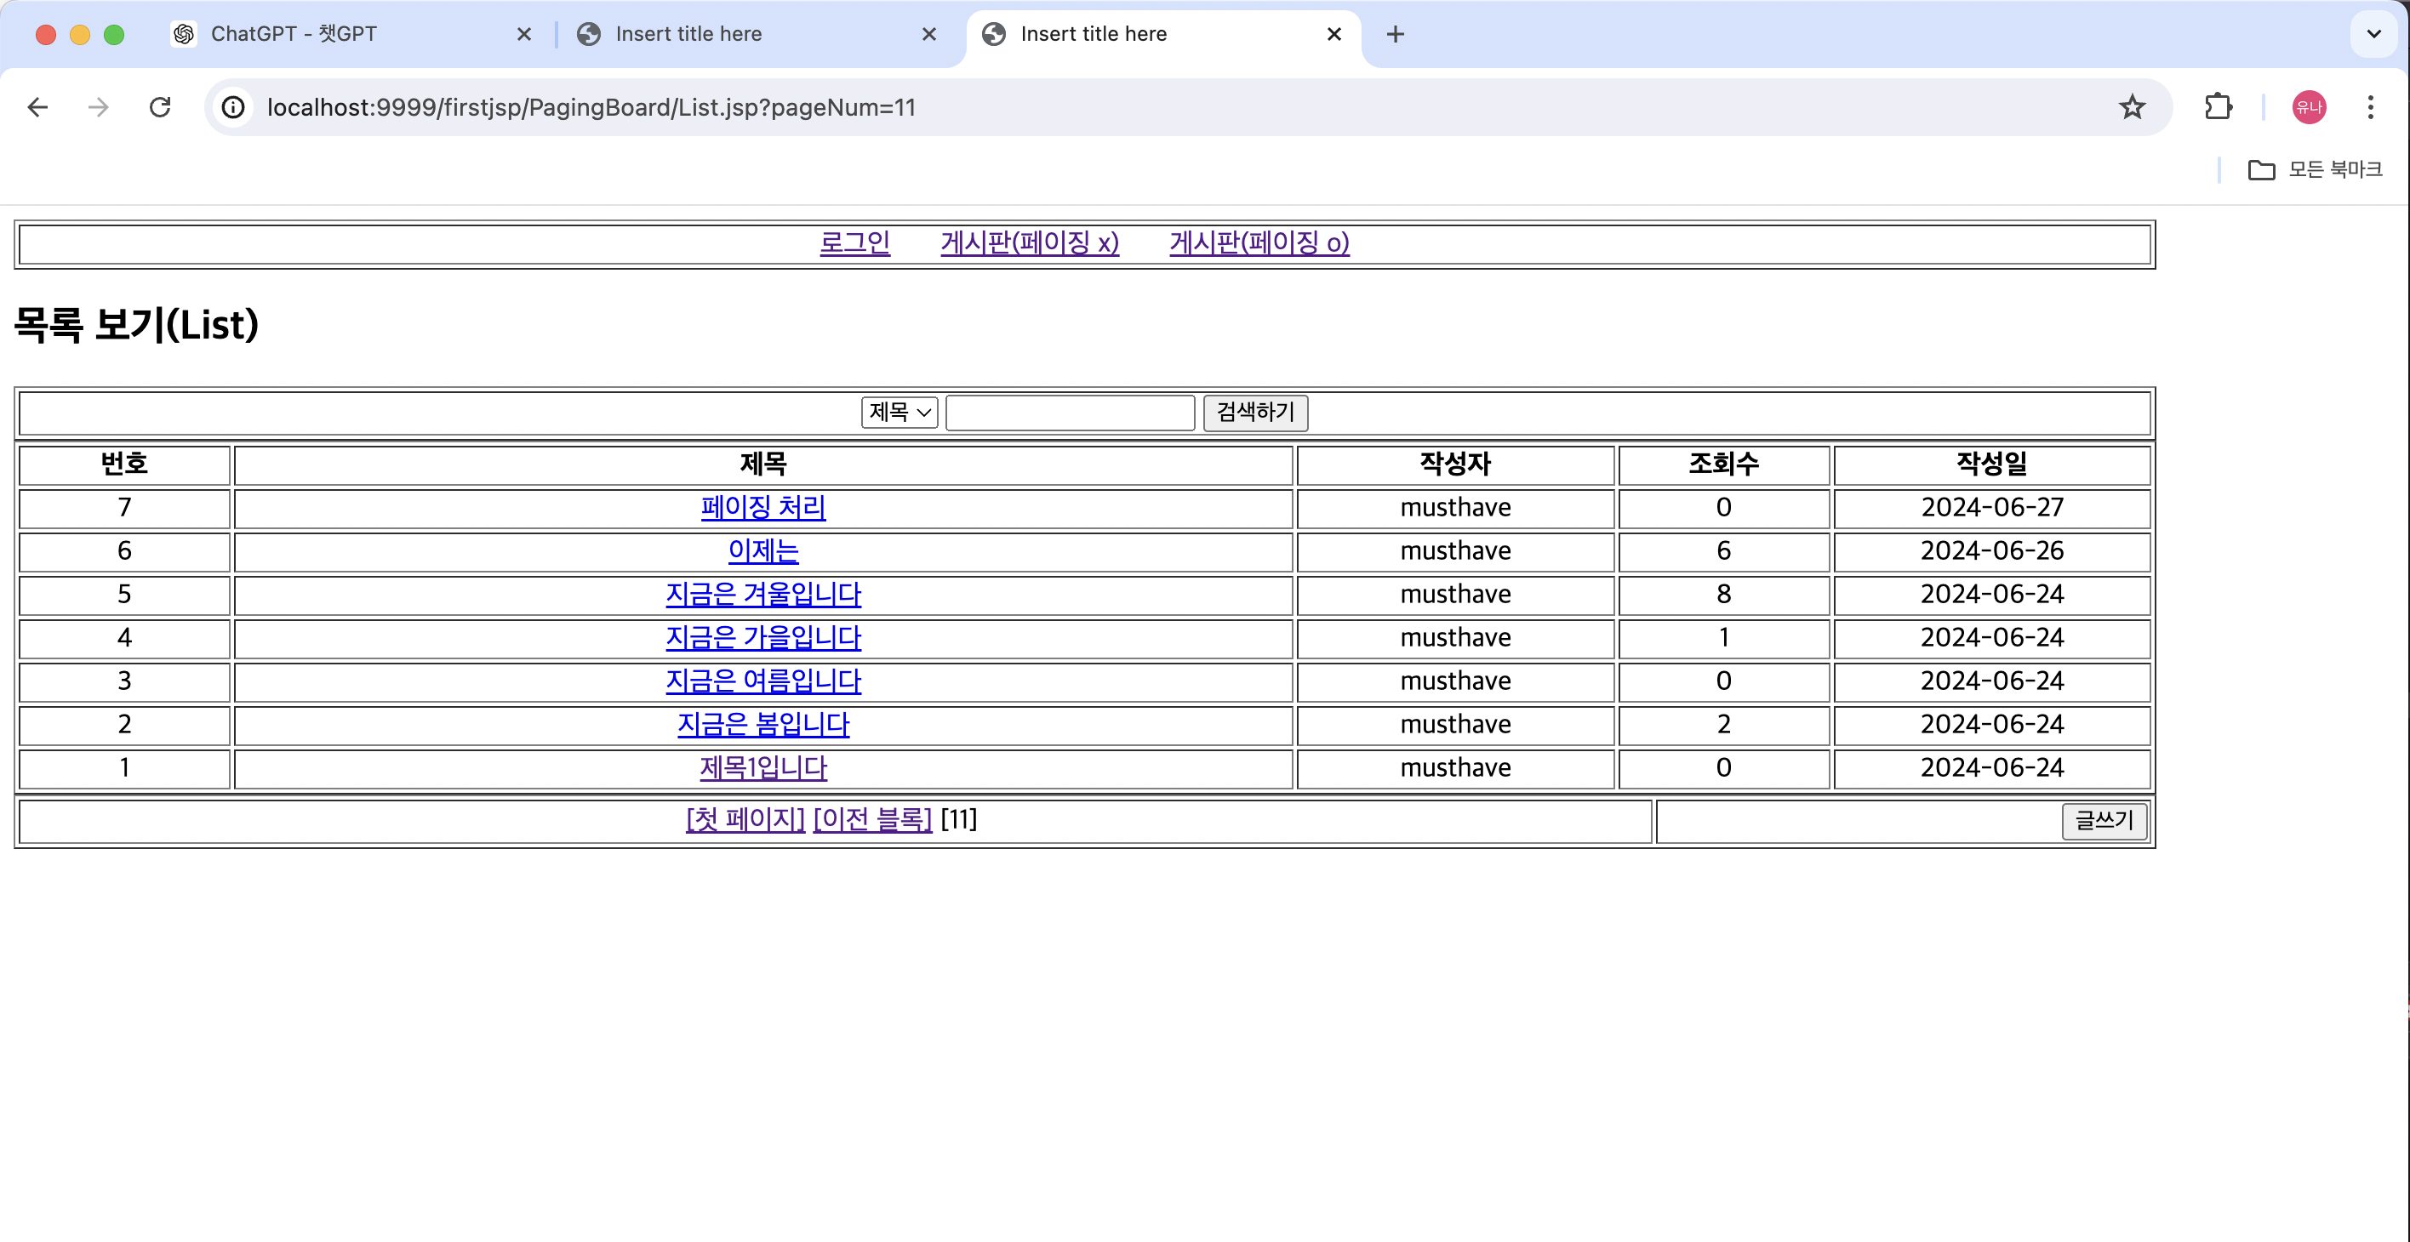Click the site information icon
The height and width of the screenshot is (1242, 2410).
click(233, 107)
